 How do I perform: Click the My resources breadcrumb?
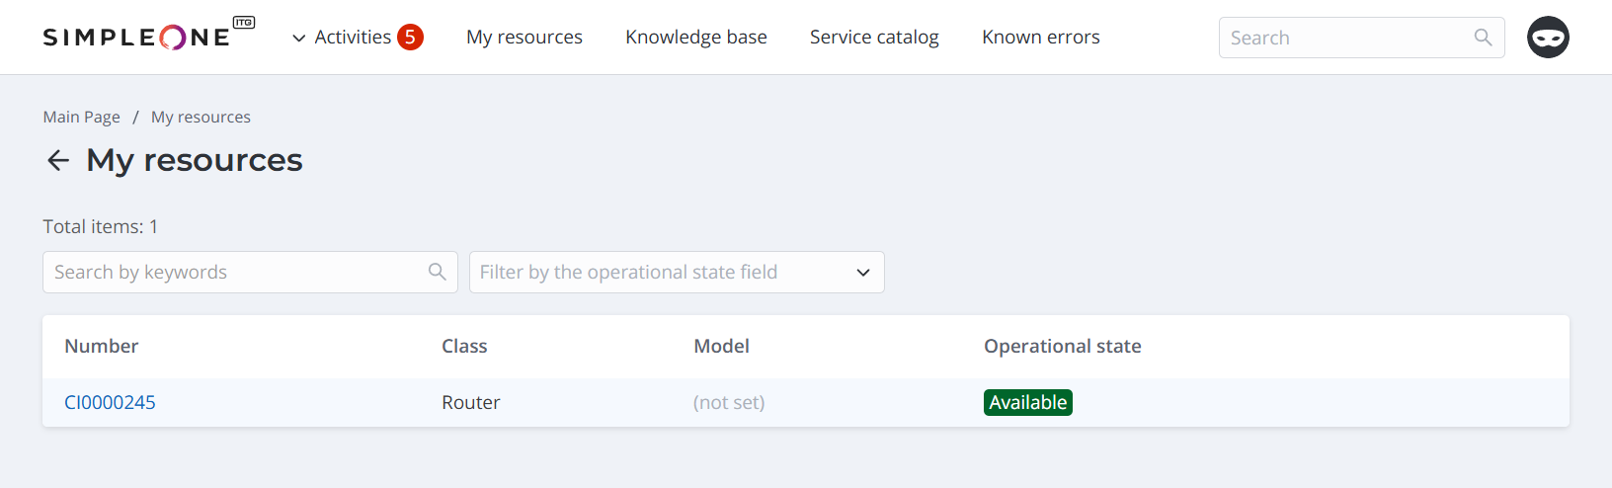[x=201, y=117]
